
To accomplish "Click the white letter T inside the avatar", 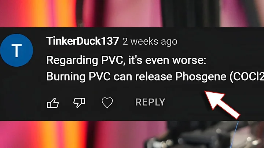I will pos(16,50).
